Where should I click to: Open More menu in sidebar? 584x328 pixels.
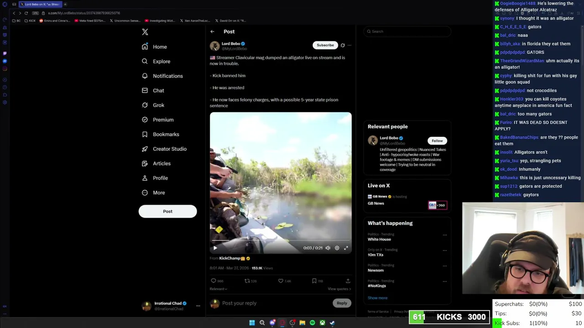click(x=153, y=193)
